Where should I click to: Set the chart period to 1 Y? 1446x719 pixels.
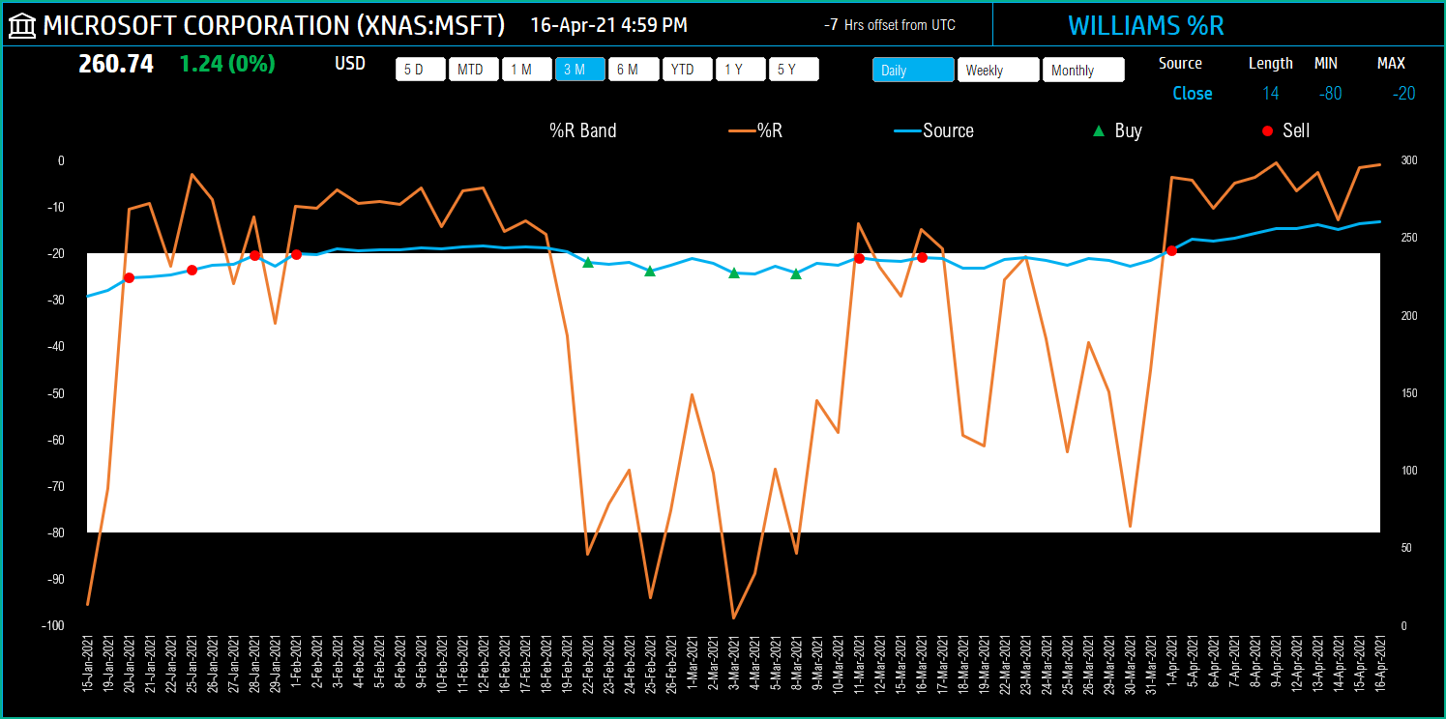pos(740,70)
